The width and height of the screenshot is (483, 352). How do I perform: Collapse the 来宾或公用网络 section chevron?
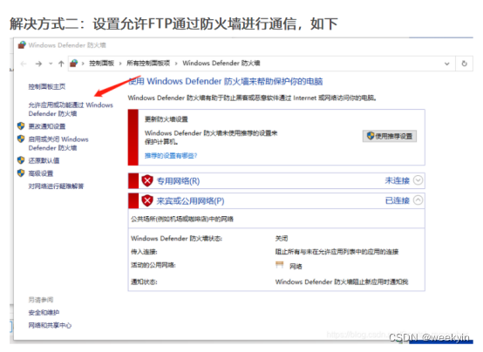point(418,200)
